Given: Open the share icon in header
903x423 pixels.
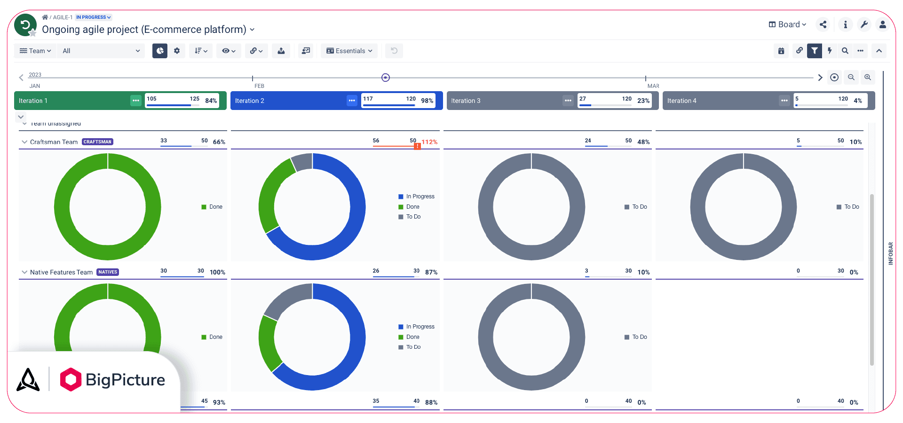Looking at the screenshot, I should coord(823,24).
